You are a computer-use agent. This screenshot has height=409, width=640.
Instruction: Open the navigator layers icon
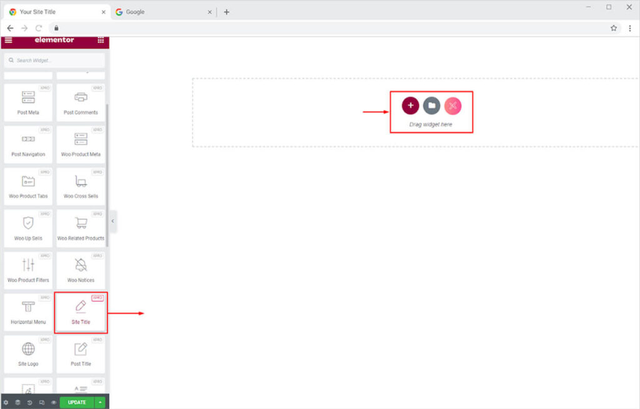pos(17,402)
